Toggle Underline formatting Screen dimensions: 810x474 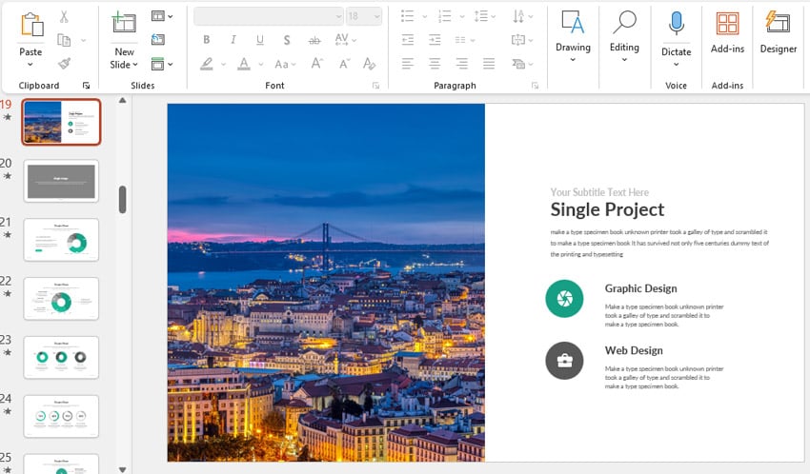(259, 40)
